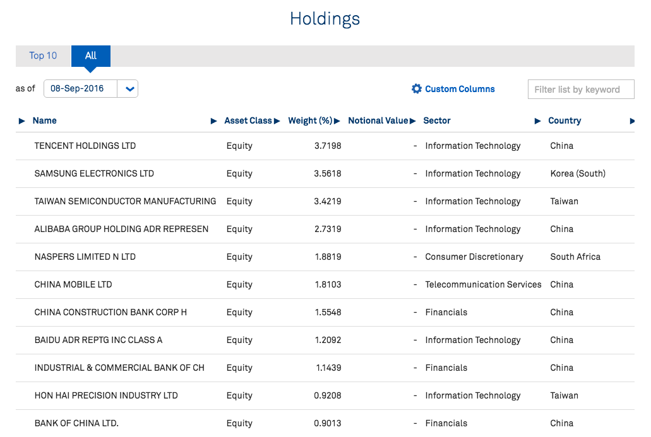Select the TENCENT HOLDINGS LTD row

85,146
